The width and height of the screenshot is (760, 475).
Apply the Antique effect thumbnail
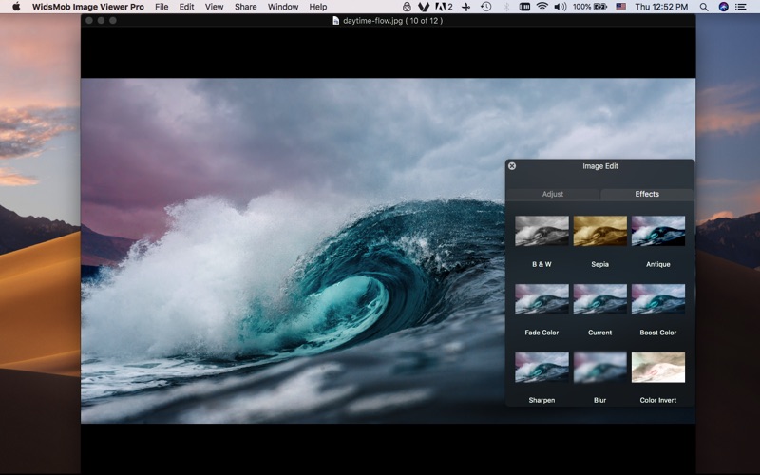click(658, 231)
